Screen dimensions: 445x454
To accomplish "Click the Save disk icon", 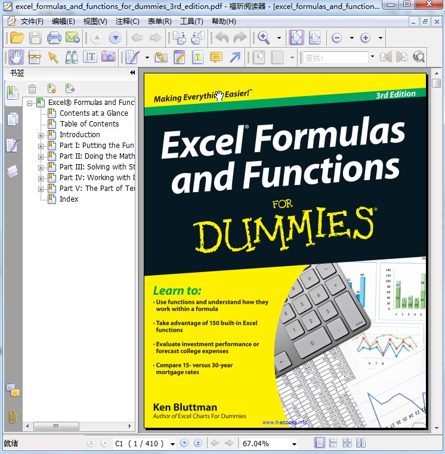I will point(35,38).
